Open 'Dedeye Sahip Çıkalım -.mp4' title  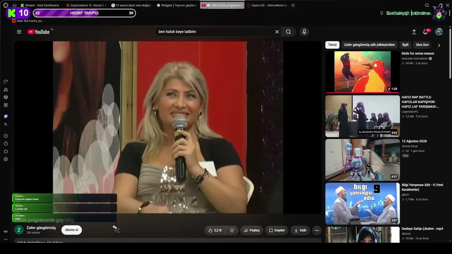click(x=422, y=229)
